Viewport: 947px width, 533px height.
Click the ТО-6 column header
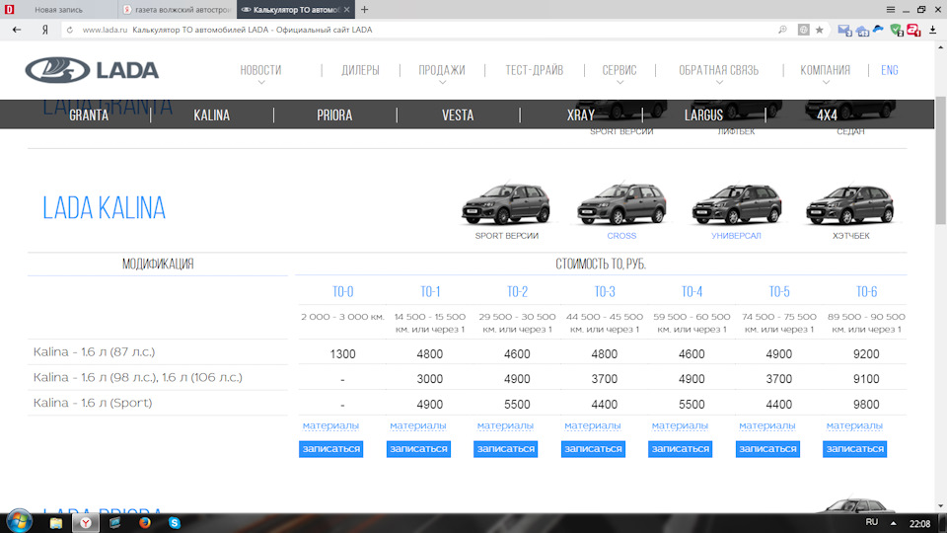[x=866, y=292]
